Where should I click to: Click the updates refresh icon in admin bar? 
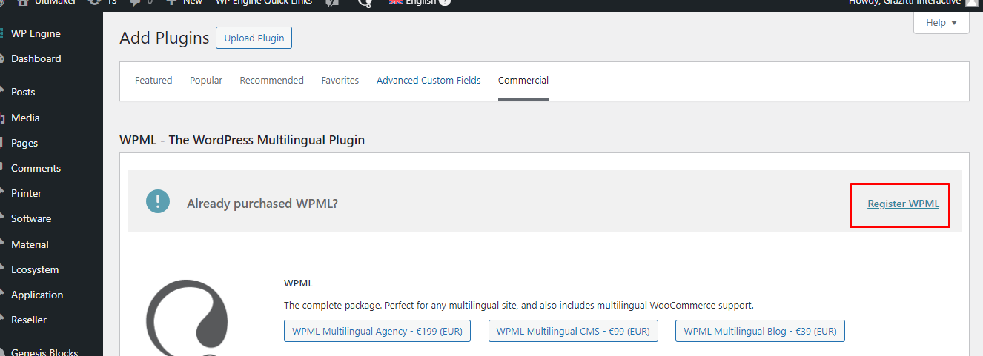(x=94, y=2)
